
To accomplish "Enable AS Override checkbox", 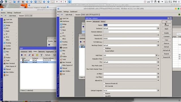I will pos(104,86).
